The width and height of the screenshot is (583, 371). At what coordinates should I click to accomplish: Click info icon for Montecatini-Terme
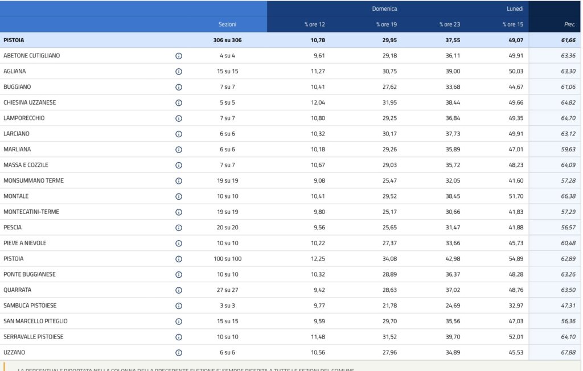(x=178, y=212)
